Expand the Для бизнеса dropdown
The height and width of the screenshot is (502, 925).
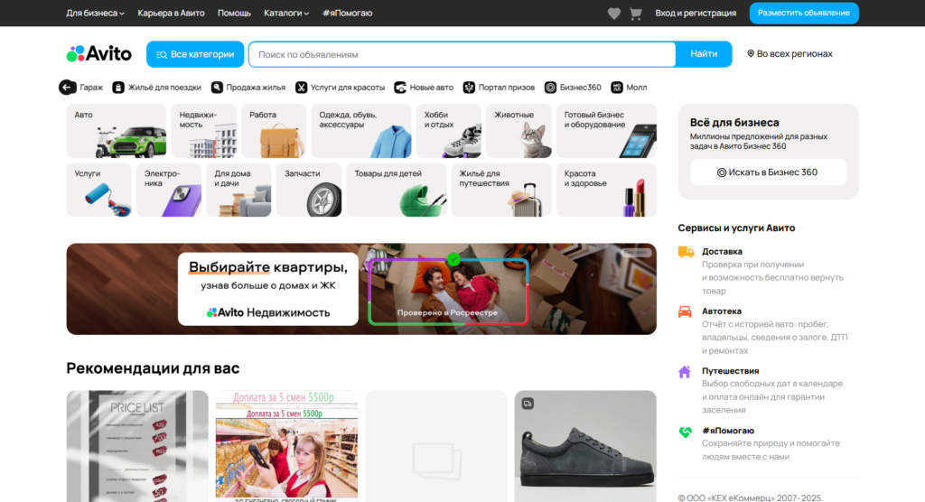click(x=95, y=13)
